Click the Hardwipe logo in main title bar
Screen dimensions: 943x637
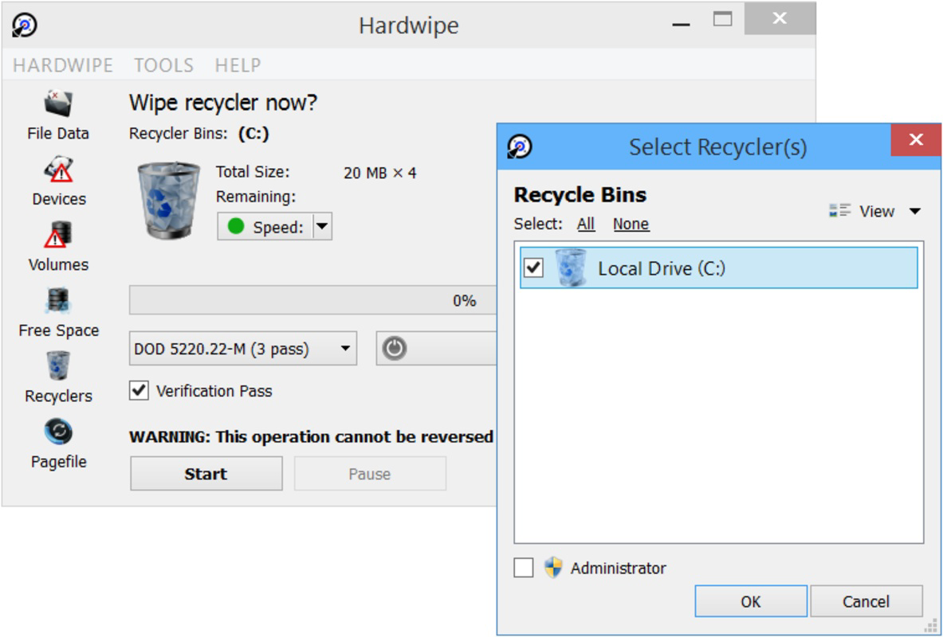[x=25, y=25]
